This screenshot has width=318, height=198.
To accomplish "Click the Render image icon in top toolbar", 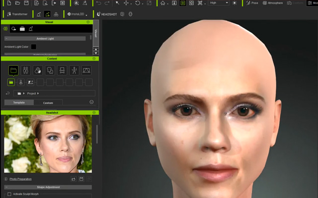I will pyautogui.click(x=63, y=3).
